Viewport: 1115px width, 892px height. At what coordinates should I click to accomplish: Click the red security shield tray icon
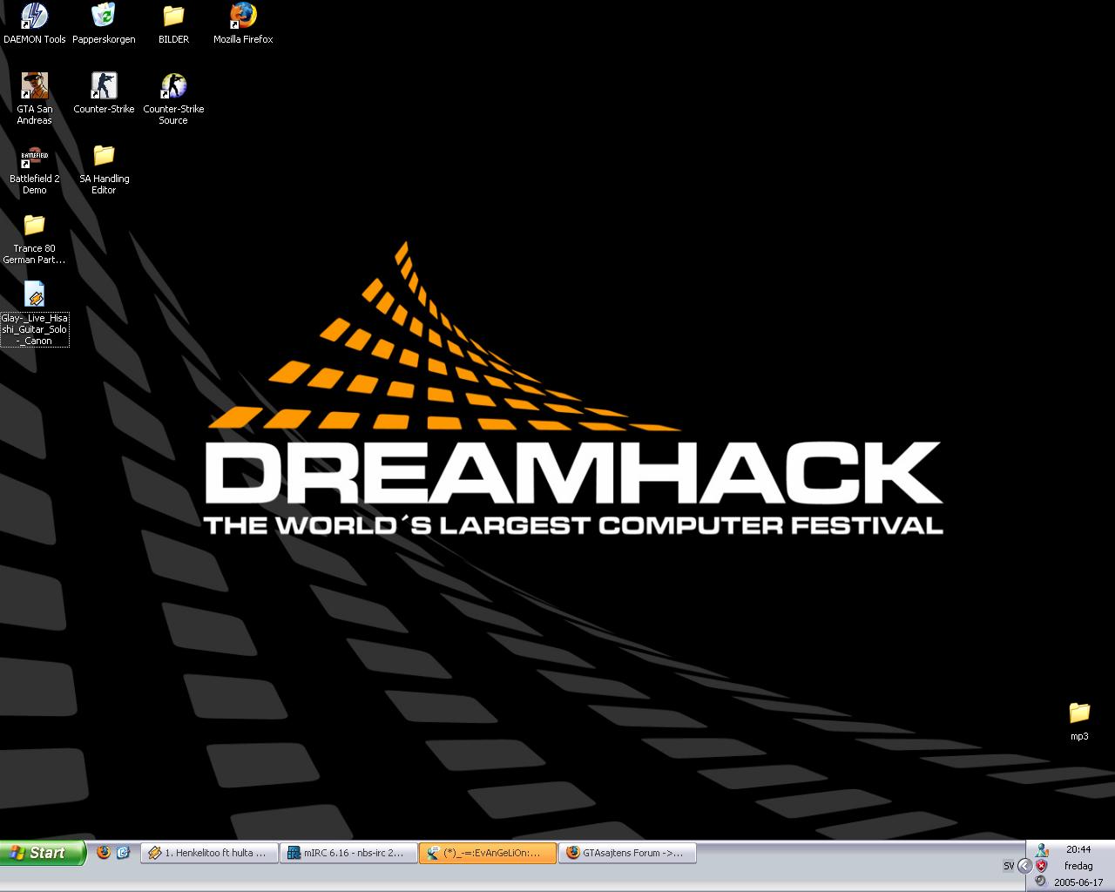tap(1042, 866)
